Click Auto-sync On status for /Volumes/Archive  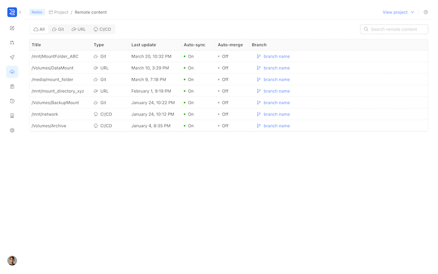pos(189,126)
